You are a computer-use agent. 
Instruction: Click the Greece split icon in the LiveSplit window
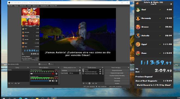[x=138, y=27]
